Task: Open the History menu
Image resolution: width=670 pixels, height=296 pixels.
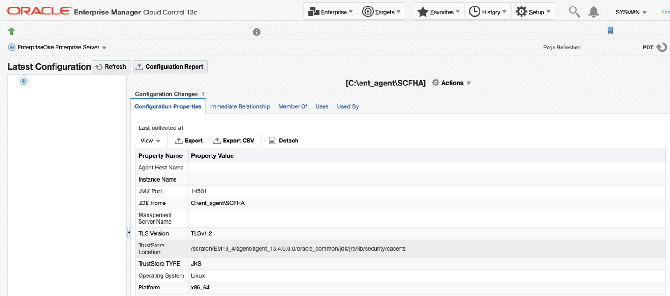Action: click(487, 12)
